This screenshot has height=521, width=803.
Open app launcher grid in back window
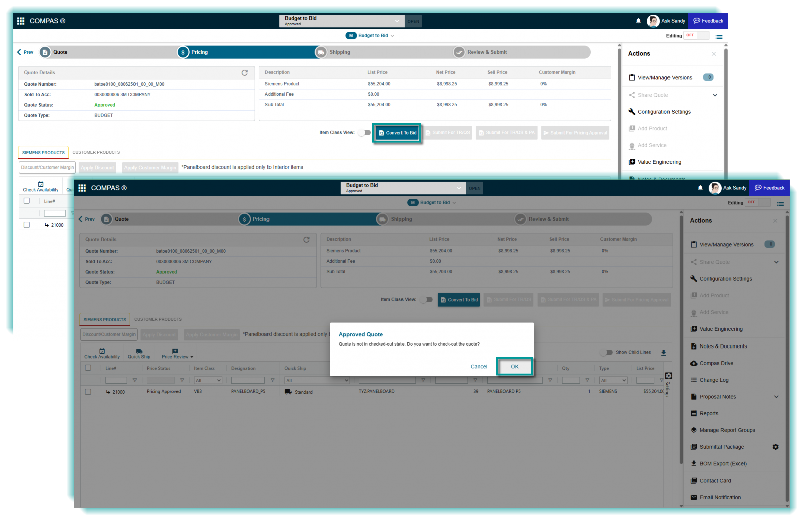21,21
